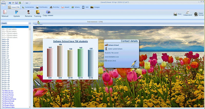
Task: Click 'SaSams School' in Contact details
Action: (113, 45)
